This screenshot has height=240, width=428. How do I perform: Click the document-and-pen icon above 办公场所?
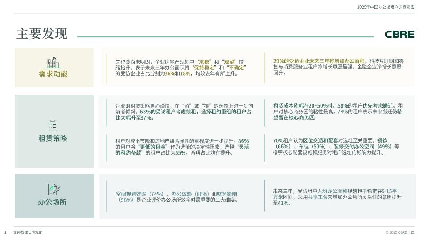tap(53, 190)
